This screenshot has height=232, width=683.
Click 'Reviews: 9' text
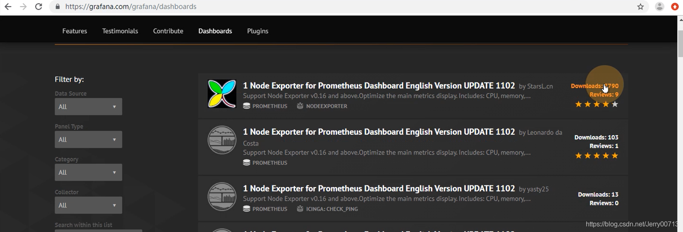pyautogui.click(x=604, y=94)
